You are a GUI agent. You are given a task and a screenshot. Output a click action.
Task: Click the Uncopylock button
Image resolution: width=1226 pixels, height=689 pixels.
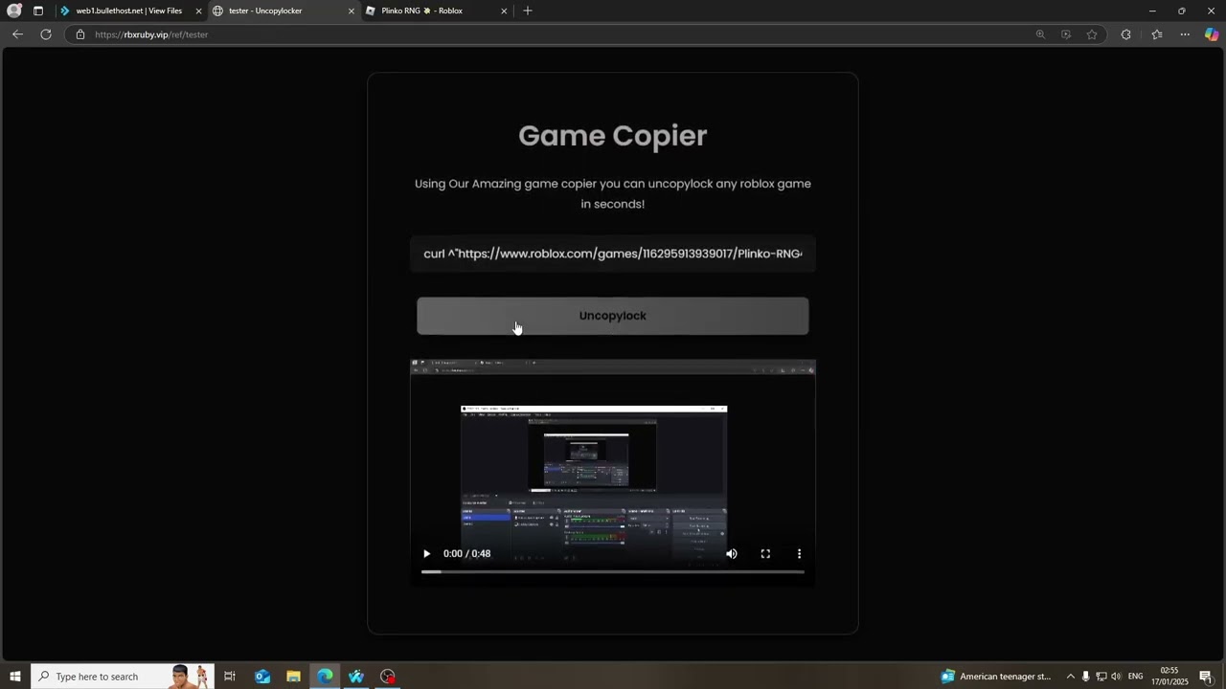(x=613, y=316)
